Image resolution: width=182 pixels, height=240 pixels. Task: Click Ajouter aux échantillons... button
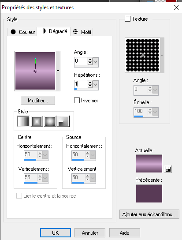coord(149,214)
